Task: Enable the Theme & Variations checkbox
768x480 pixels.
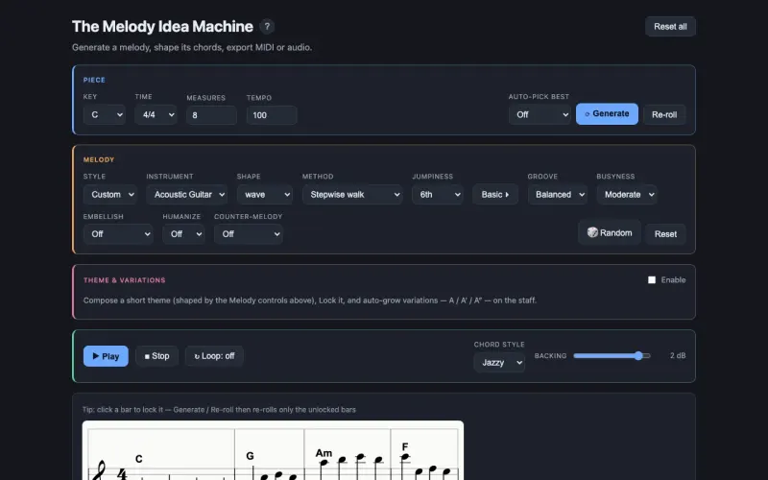Action: coord(652,279)
